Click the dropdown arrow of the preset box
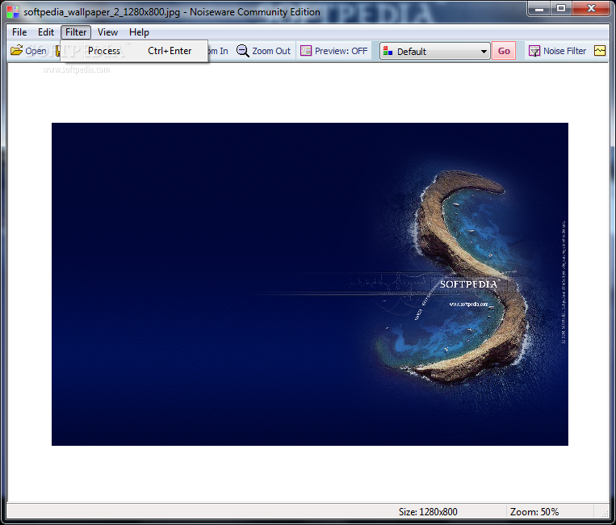 click(484, 52)
